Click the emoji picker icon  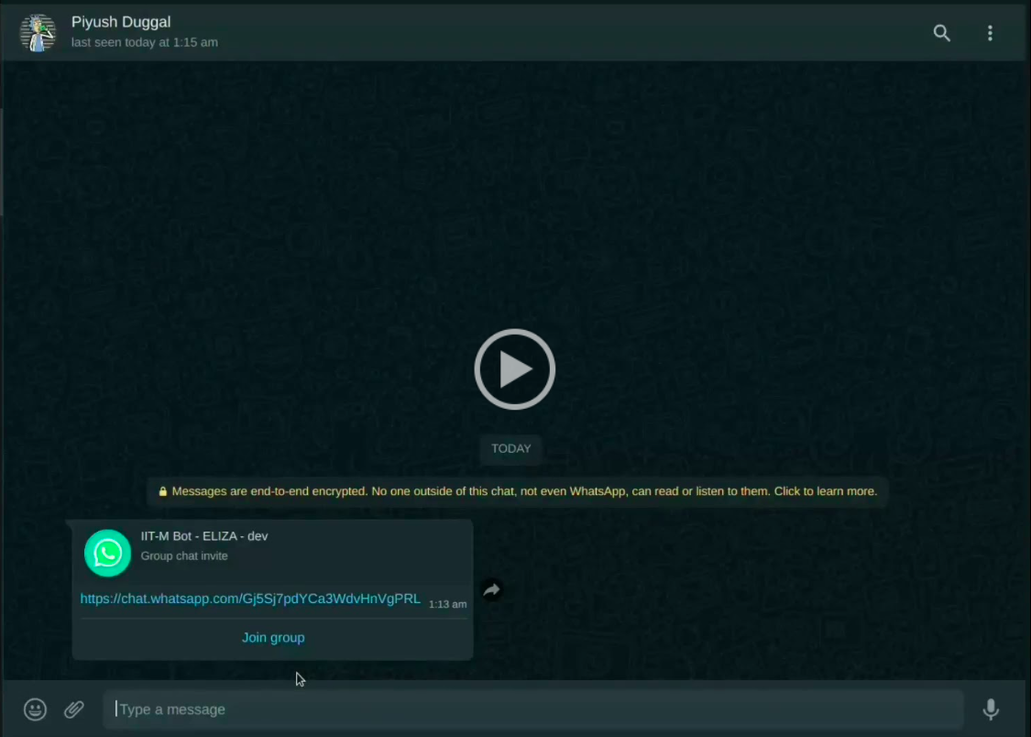coord(35,709)
